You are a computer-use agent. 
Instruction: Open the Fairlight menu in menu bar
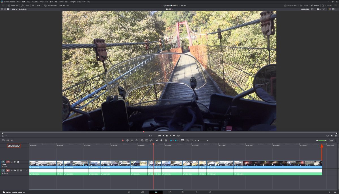(73, 2)
